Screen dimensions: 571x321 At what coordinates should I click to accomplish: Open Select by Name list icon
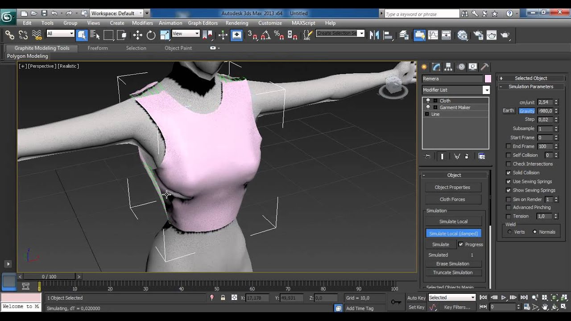pyautogui.click(x=95, y=35)
